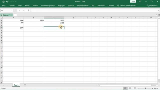Click the Вход sign-in button

click(133, 1)
